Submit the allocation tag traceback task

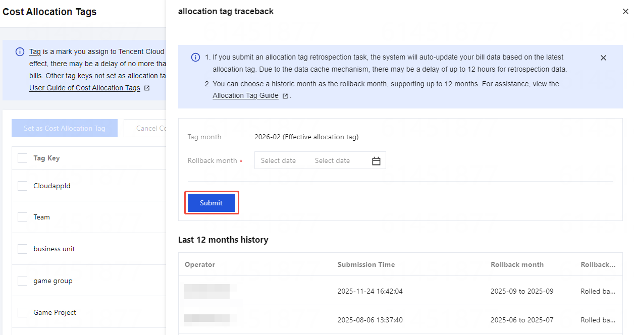[x=211, y=203]
